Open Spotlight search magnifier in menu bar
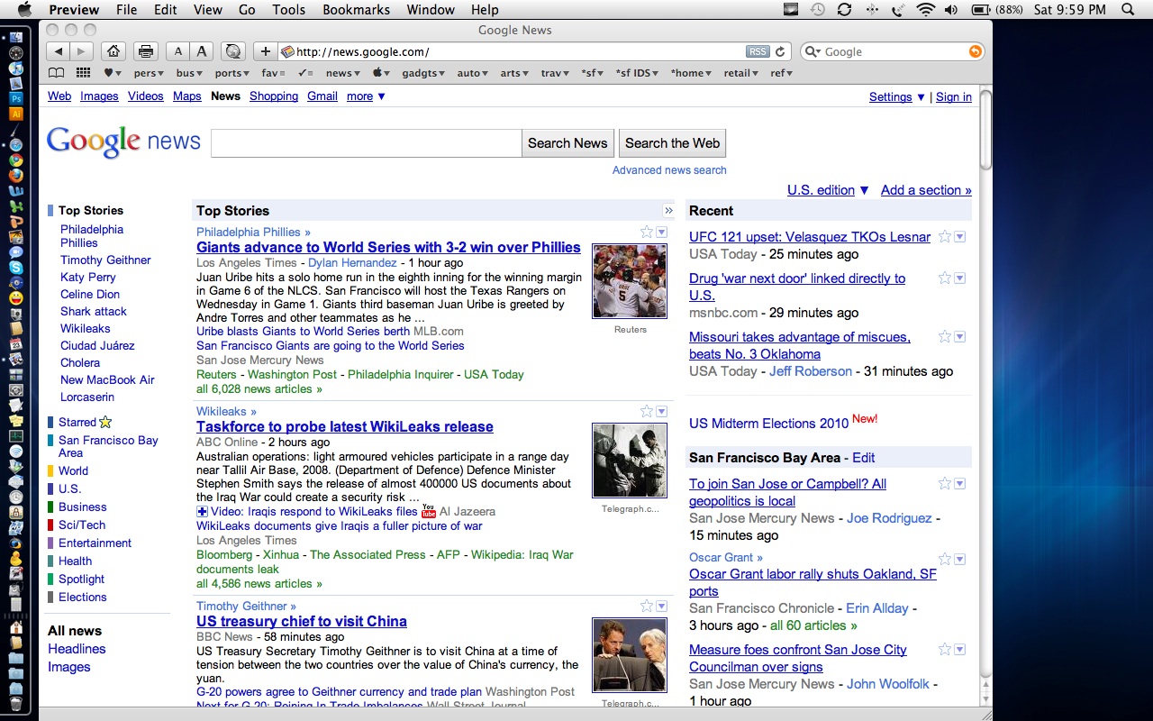The image size is (1153, 721). tap(1129, 10)
